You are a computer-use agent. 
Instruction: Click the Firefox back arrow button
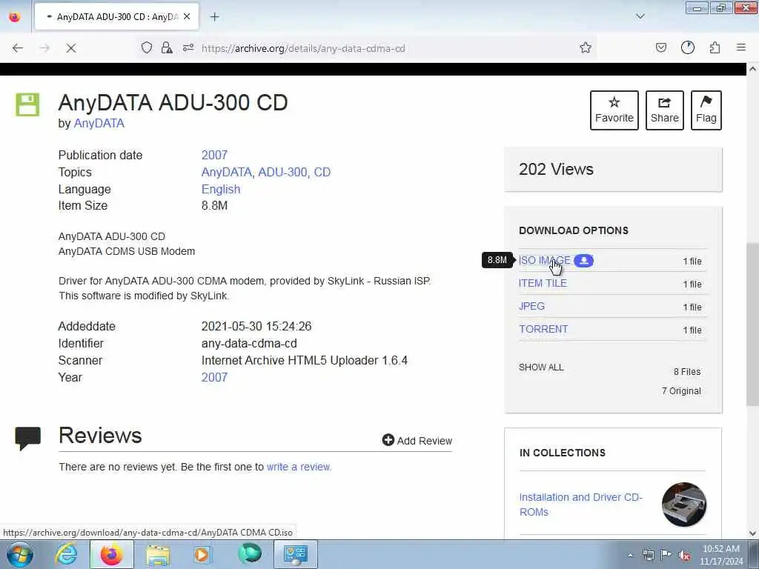point(18,48)
